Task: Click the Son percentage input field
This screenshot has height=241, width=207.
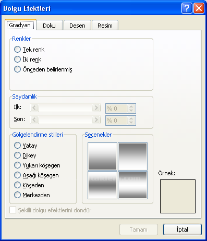Action: [x=116, y=121]
